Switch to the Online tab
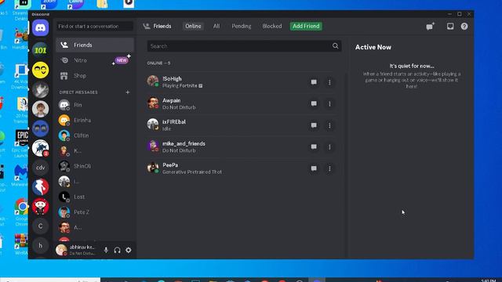This screenshot has height=282, width=502. (x=193, y=26)
